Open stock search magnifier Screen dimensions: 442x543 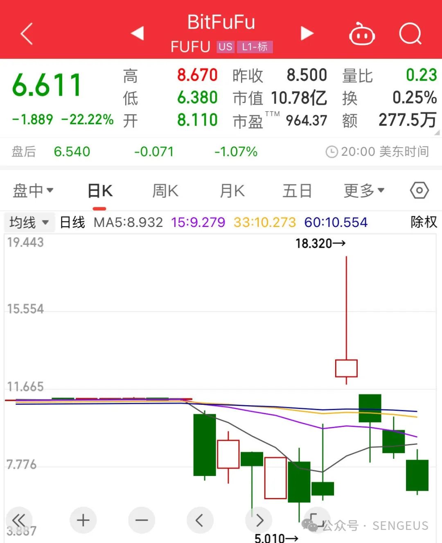[x=410, y=34]
